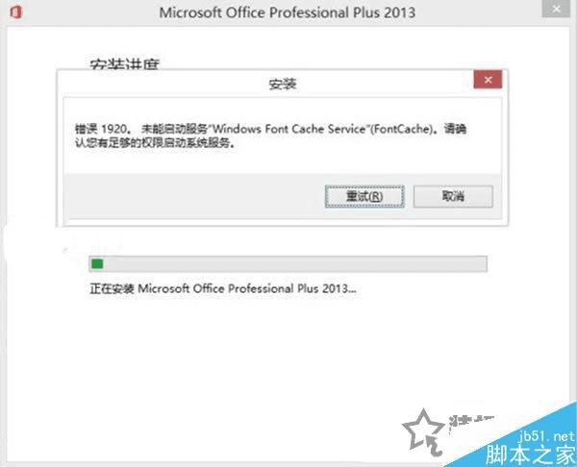The height and width of the screenshot is (467, 577).
Task: Click the 错误 1920 error code text
Action: (x=102, y=129)
